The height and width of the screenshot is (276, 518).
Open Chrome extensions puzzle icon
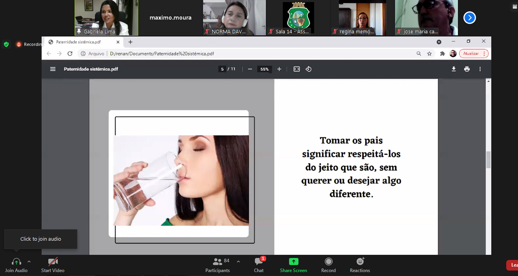(x=442, y=54)
